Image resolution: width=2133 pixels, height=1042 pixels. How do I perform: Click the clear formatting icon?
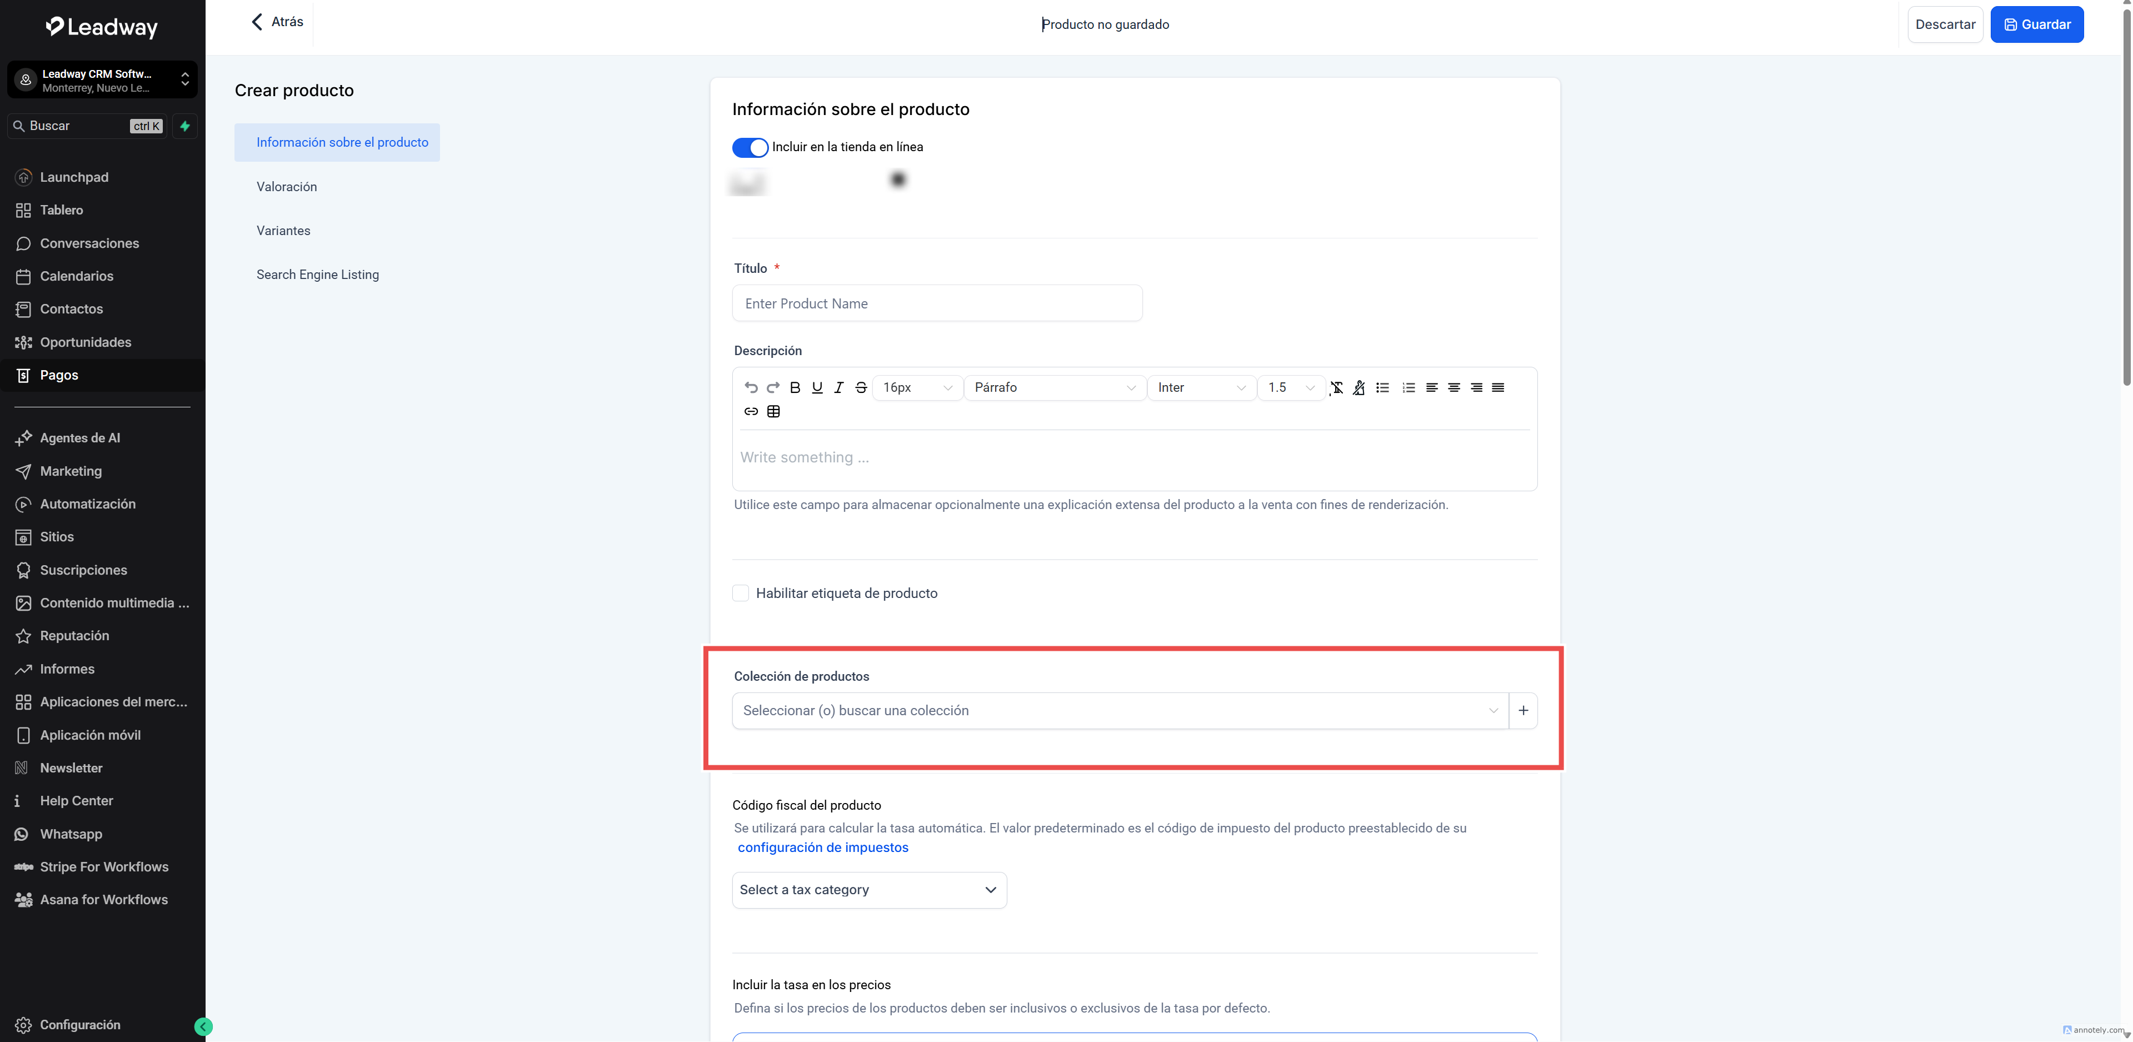coord(1336,388)
